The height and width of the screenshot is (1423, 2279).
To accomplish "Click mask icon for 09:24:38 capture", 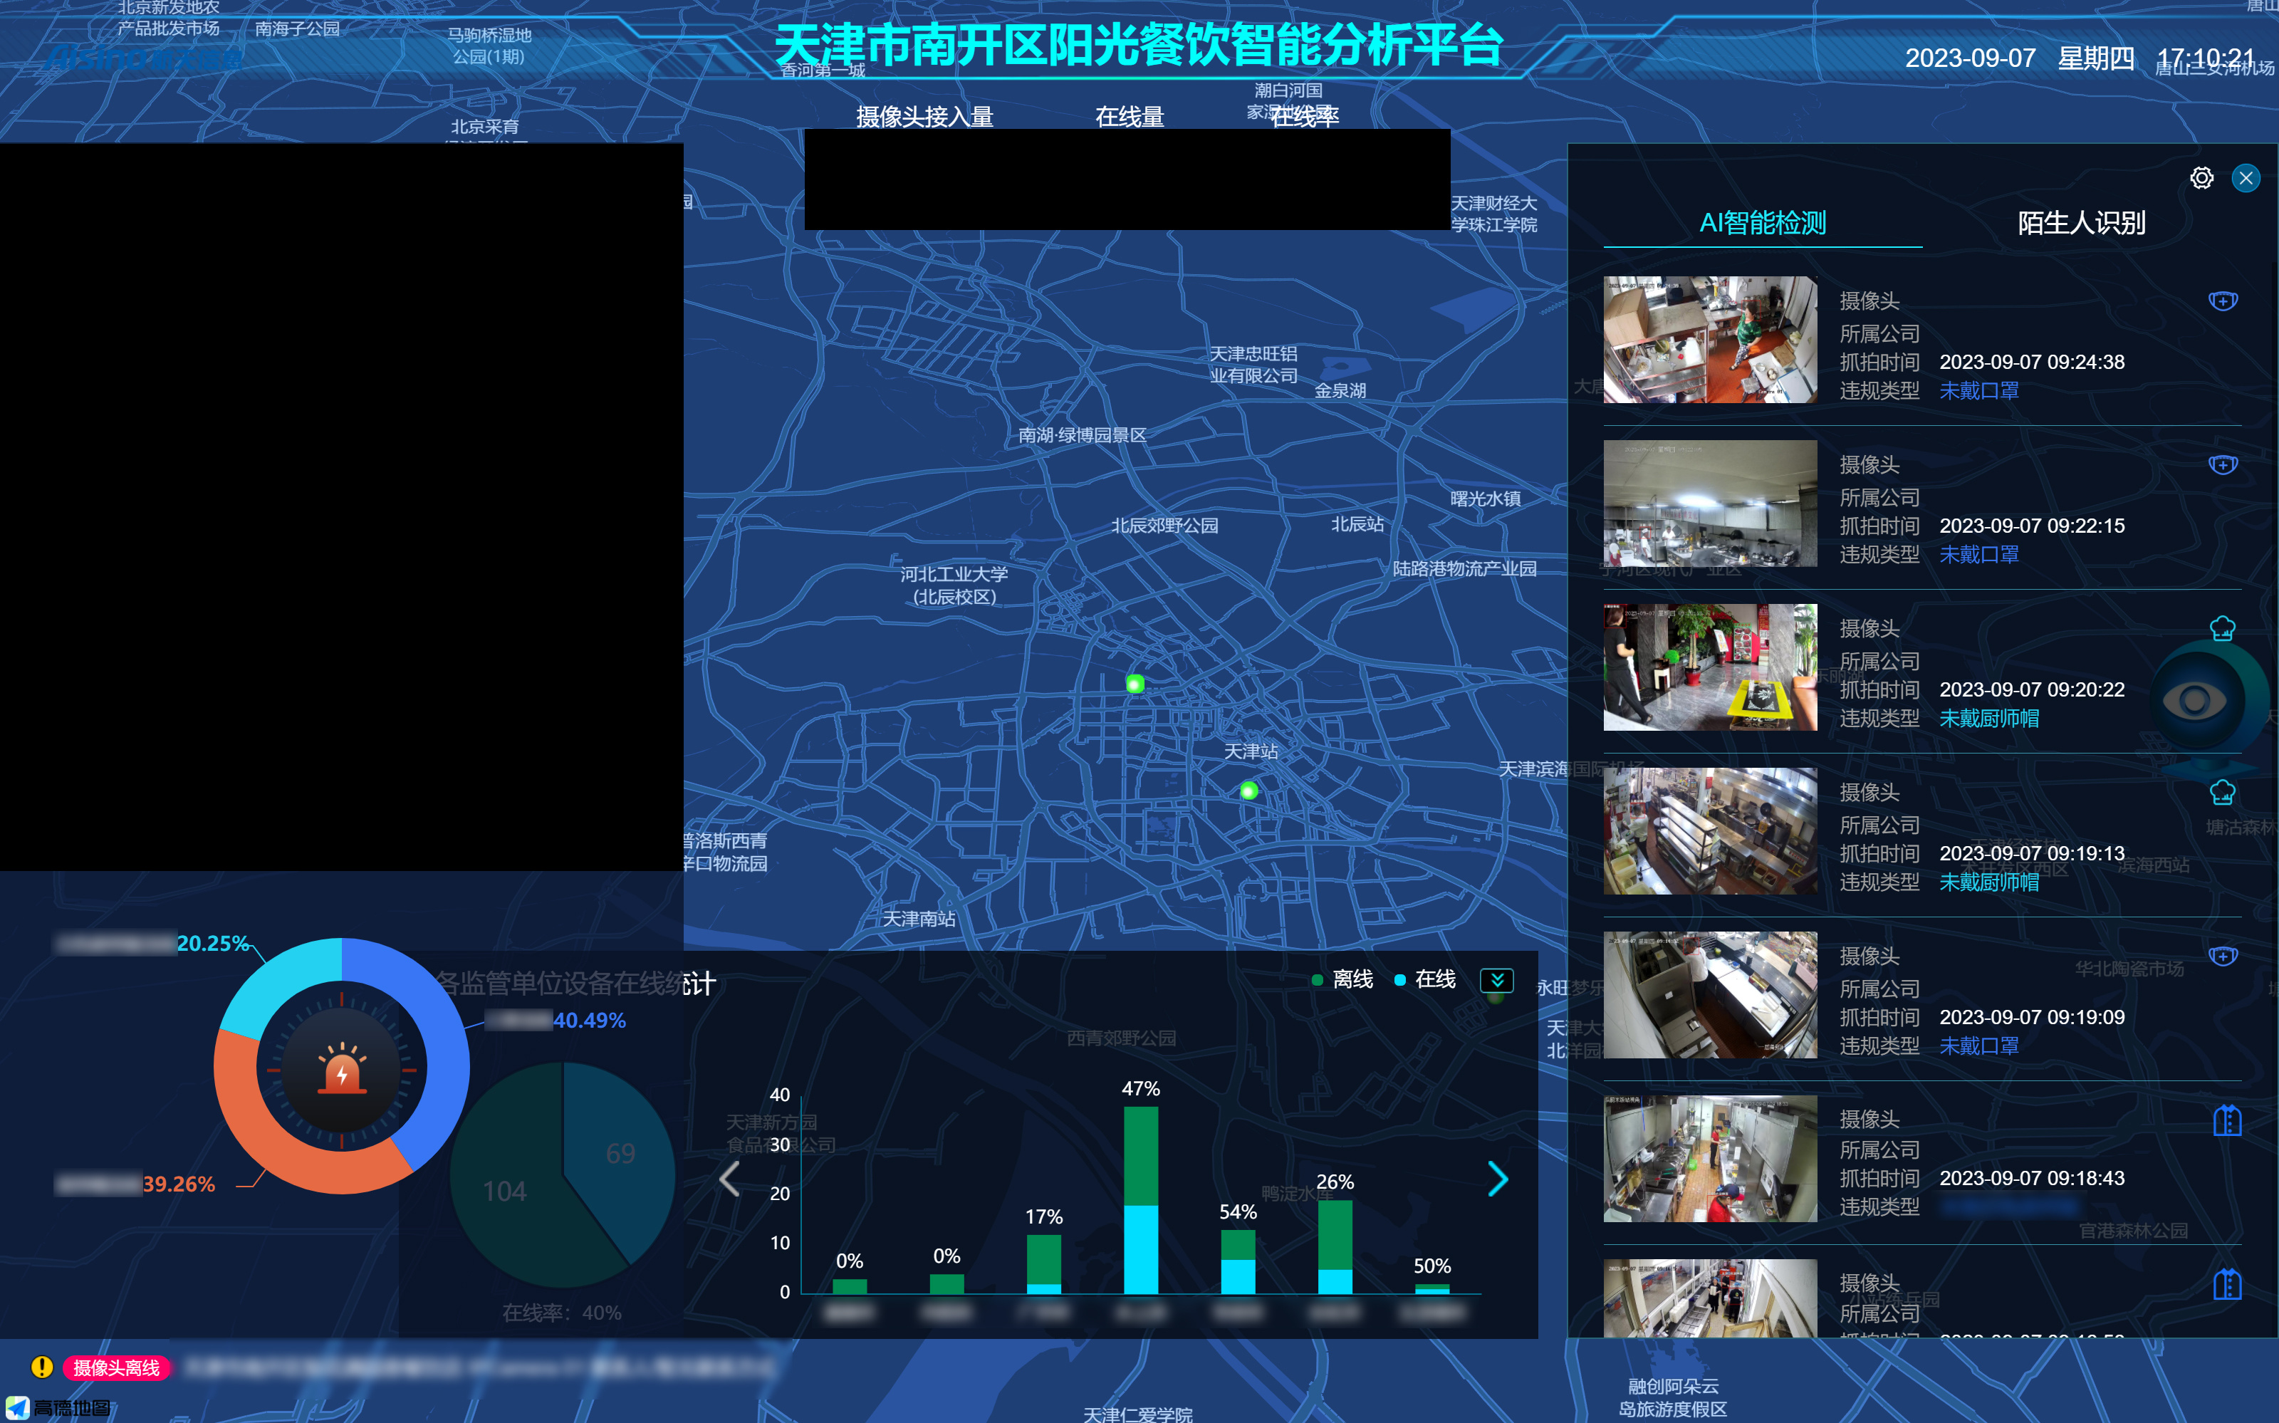I will 2223,301.
